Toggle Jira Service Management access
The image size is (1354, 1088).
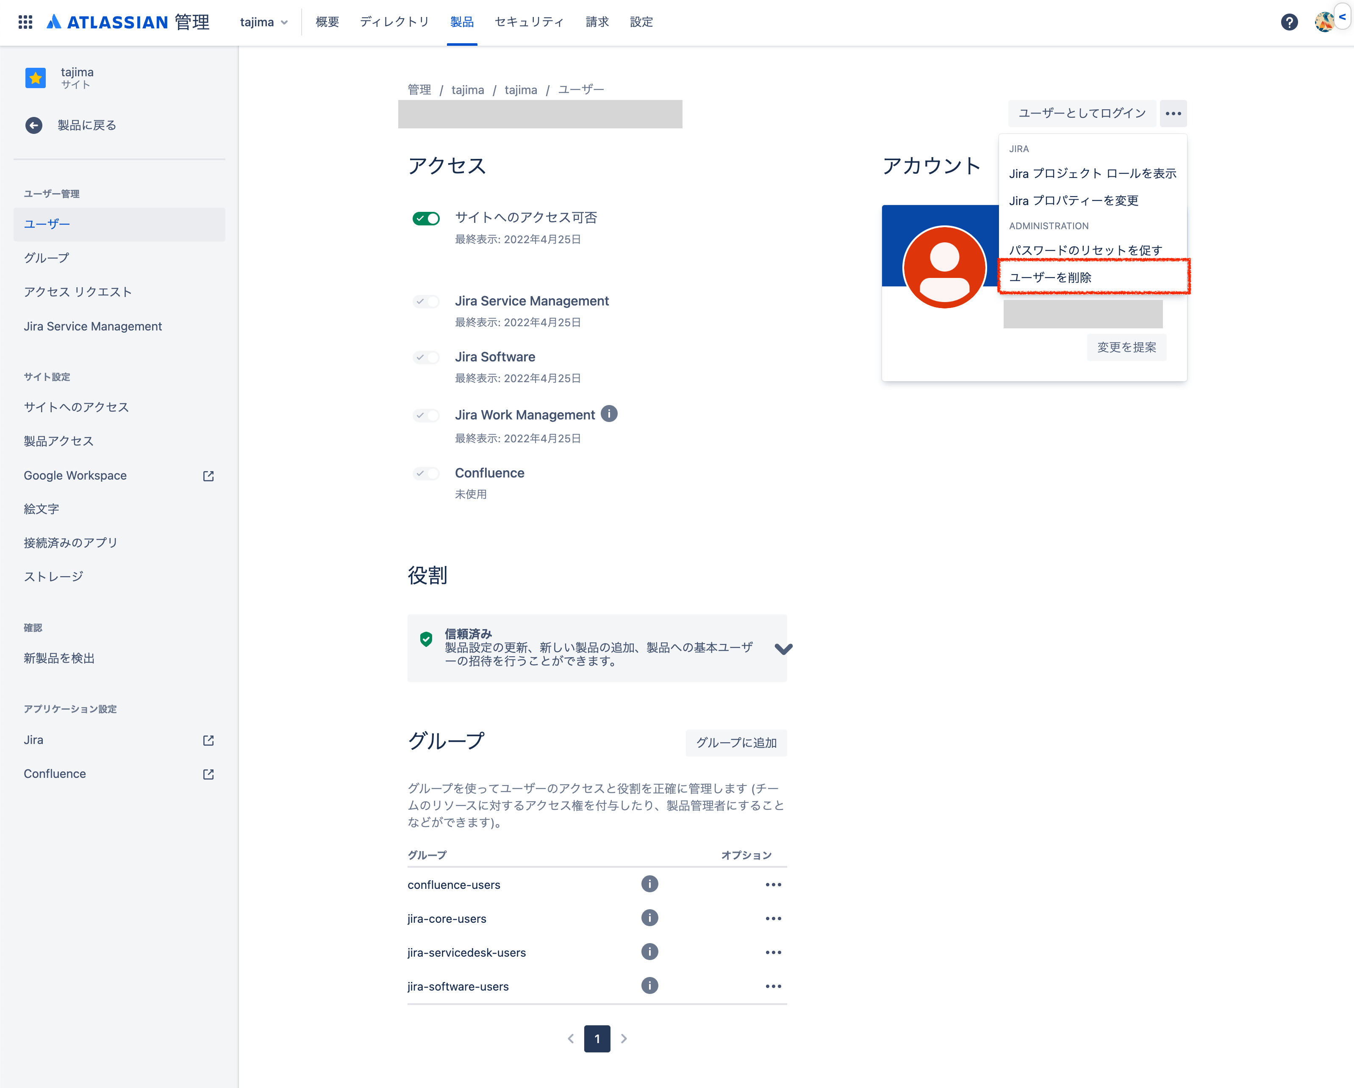pos(426,302)
